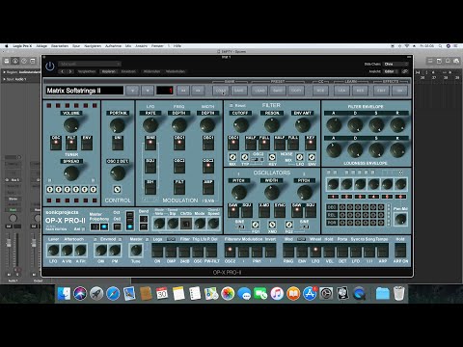Viewport: 463px width, 347px height.
Task: Toggle the LFO SINE waveform switch
Action: [150, 144]
